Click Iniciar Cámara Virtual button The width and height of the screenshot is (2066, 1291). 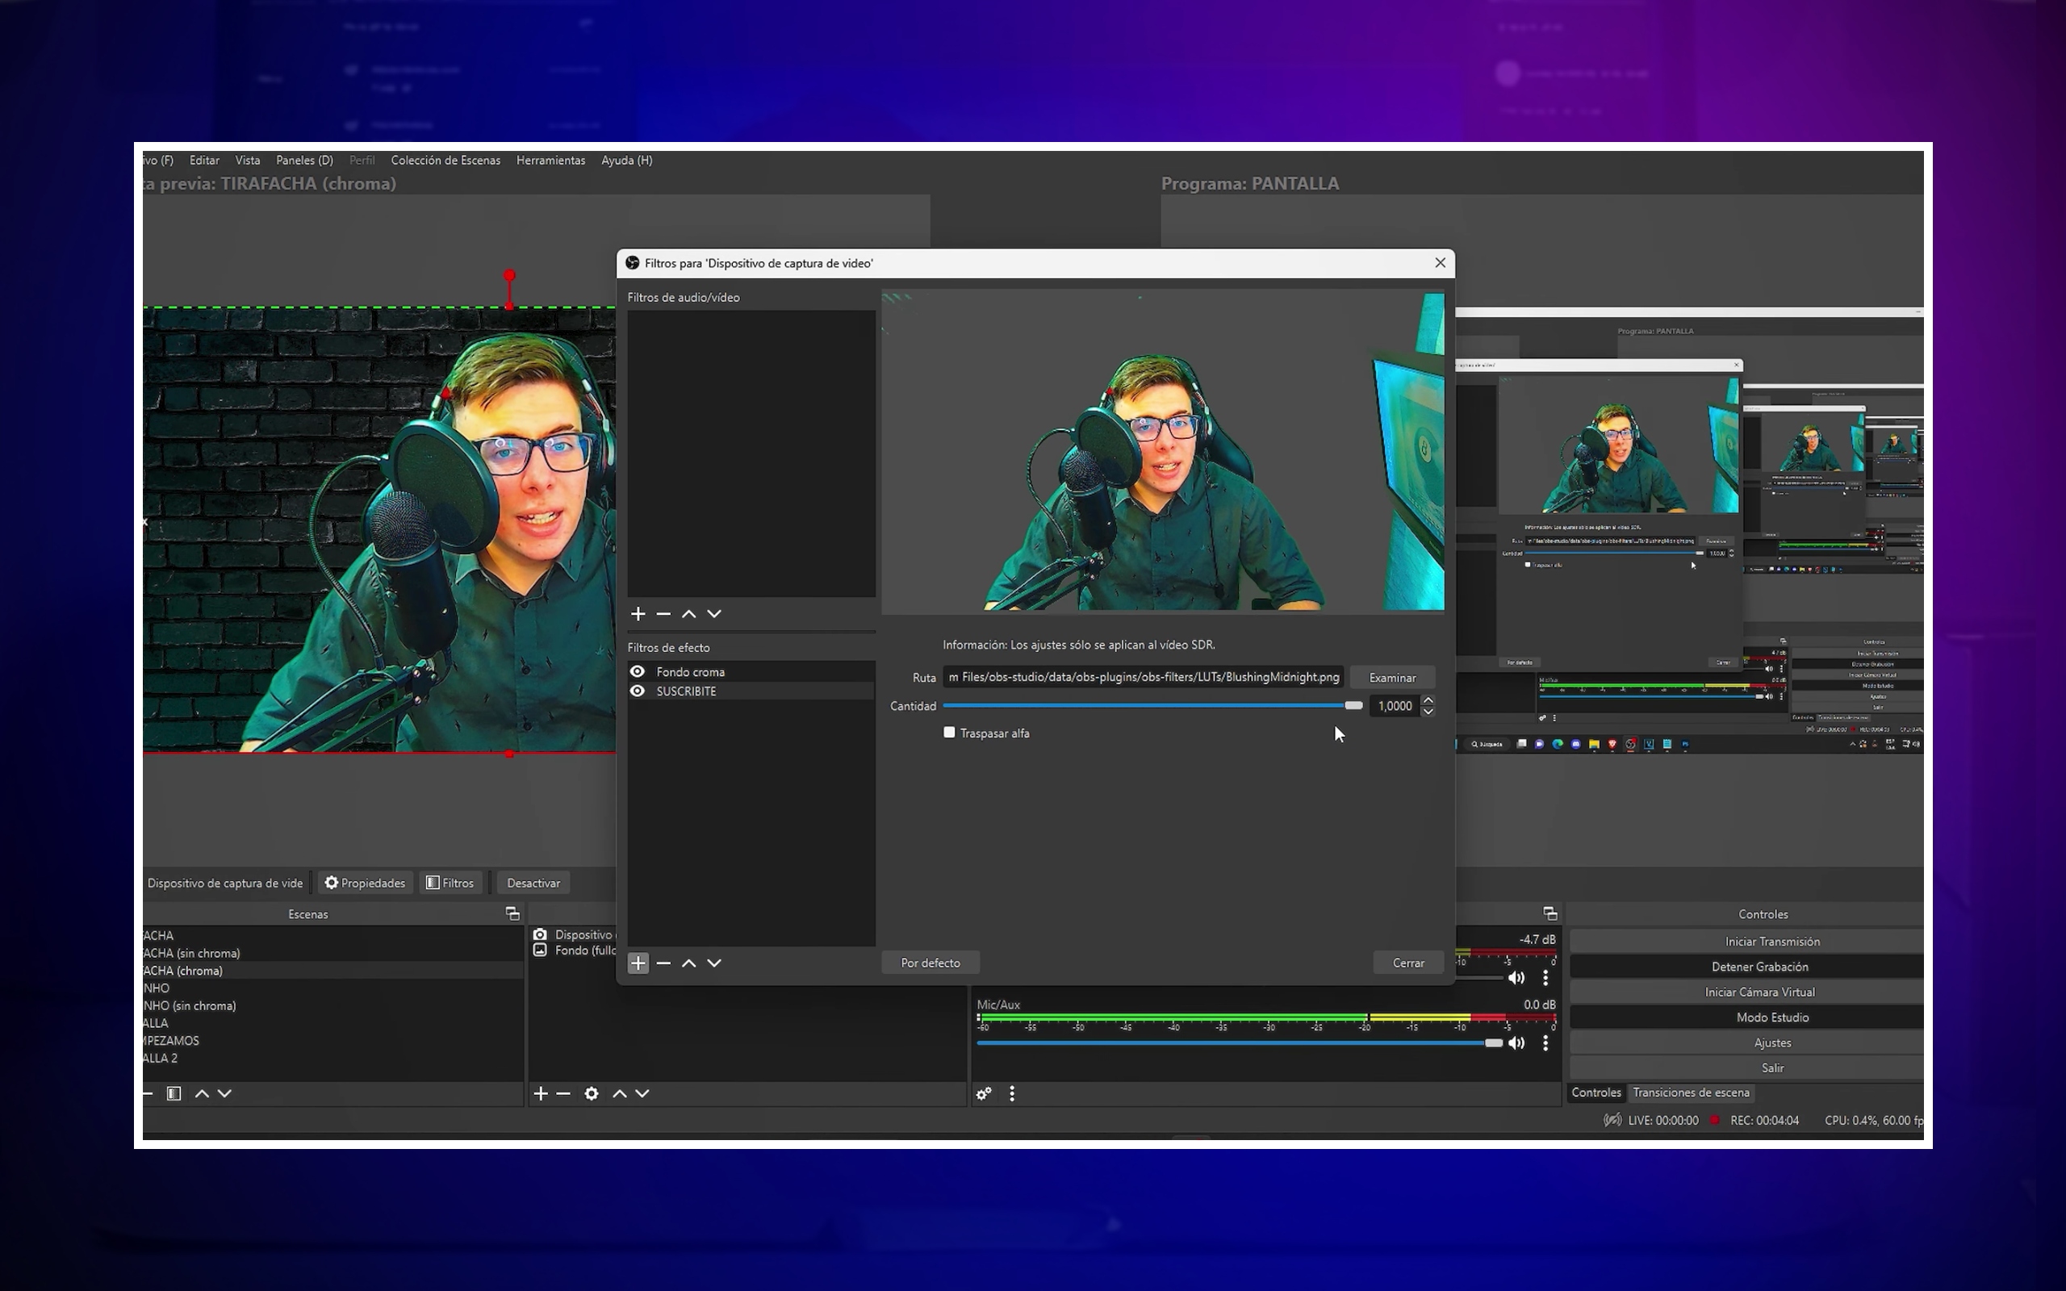[1746, 992]
